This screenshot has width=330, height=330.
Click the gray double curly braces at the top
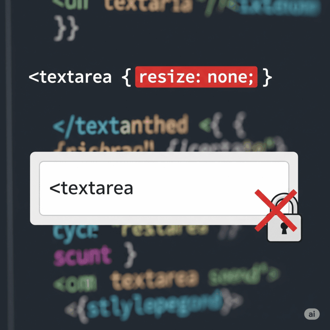tap(66, 28)
